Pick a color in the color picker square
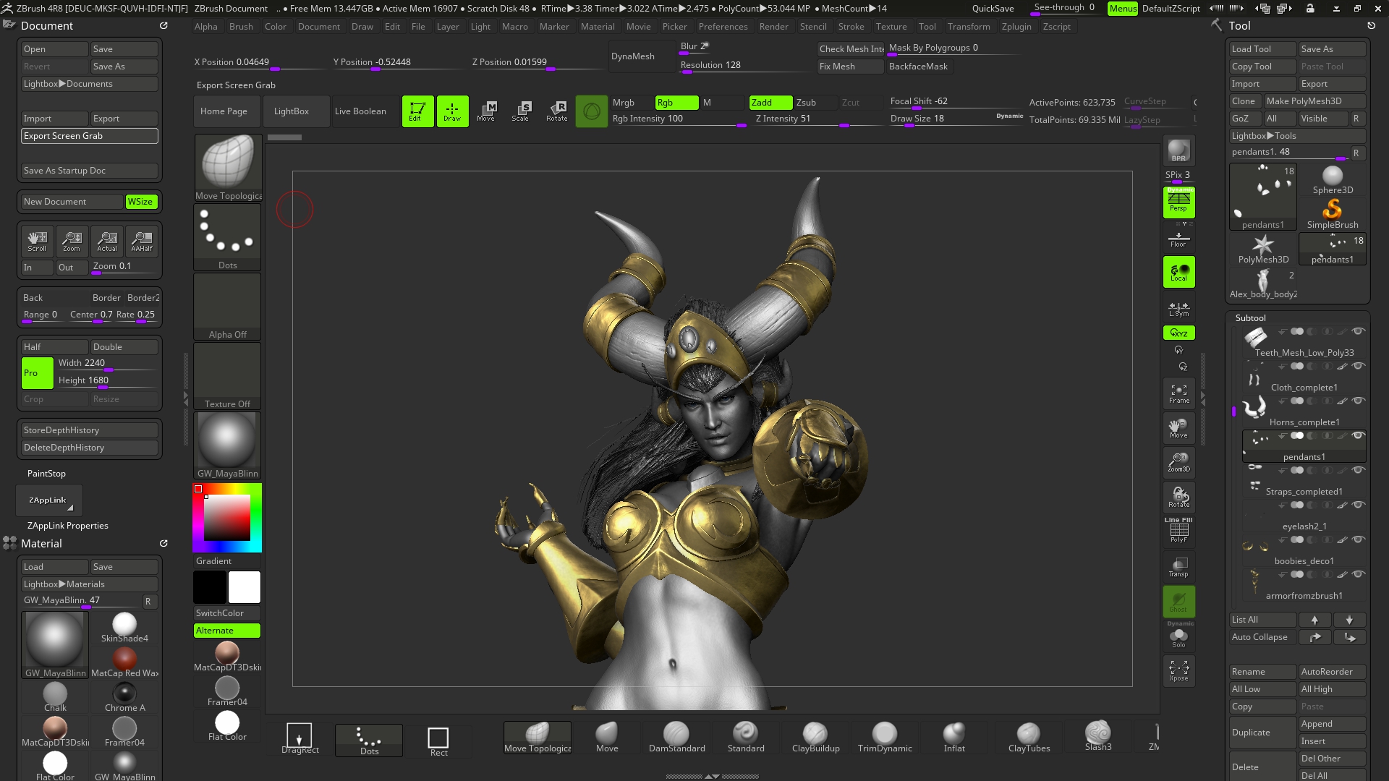Viewport: 1389px width, 781px height. [x=227, y=518]
